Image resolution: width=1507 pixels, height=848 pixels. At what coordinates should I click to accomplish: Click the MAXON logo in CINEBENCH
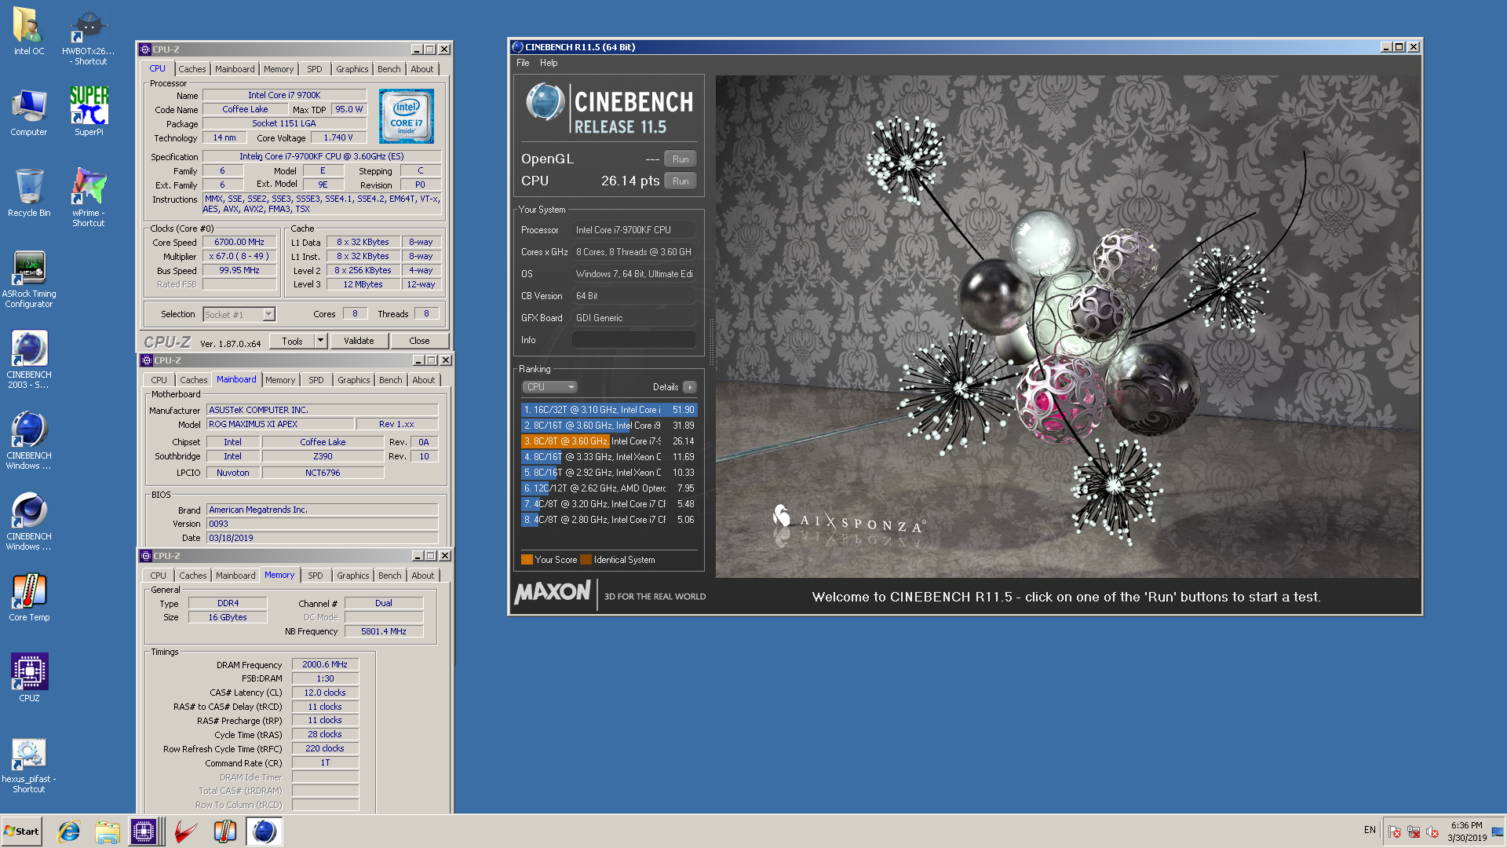coord(553,593)
